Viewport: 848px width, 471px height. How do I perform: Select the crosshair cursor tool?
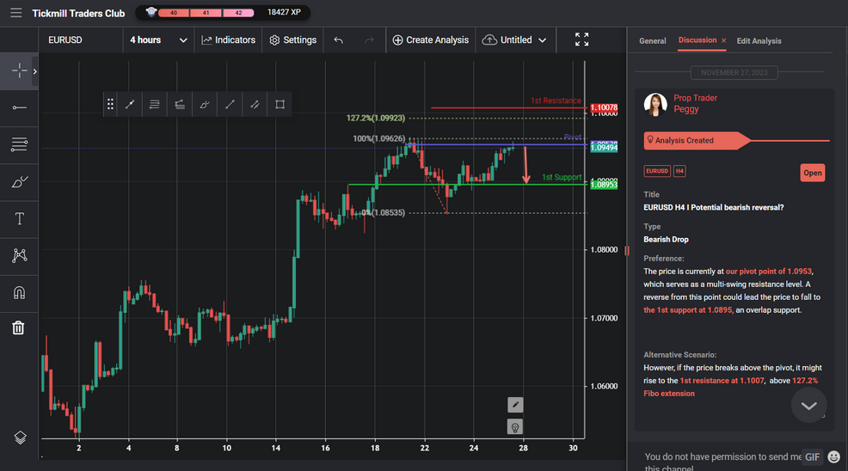19,70
